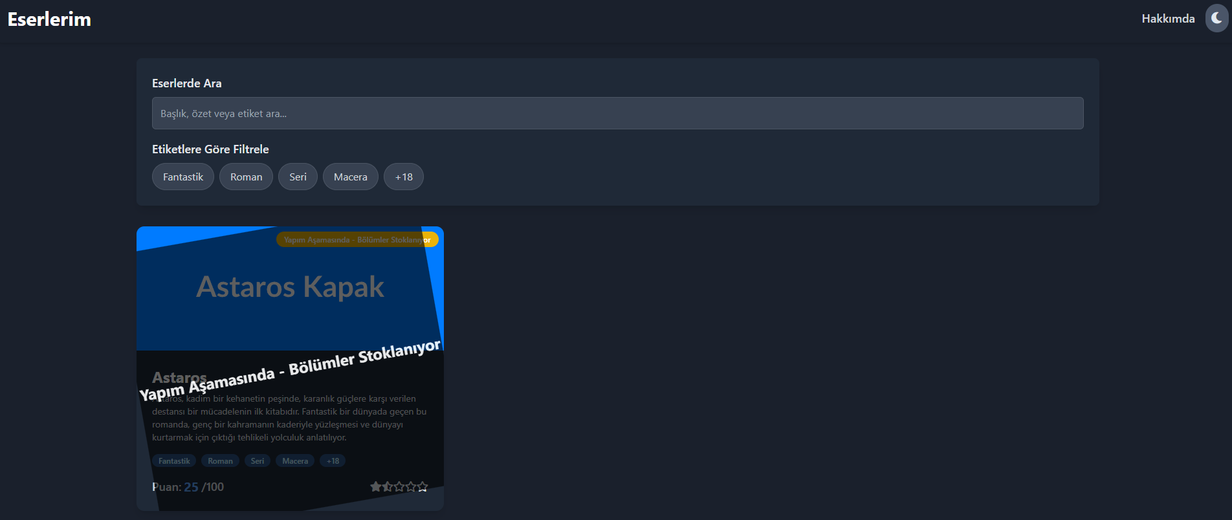Select the Fantastik tag inside Astaros card
The width and height of the screenshot is (1232, 520).
pos(174,461)
